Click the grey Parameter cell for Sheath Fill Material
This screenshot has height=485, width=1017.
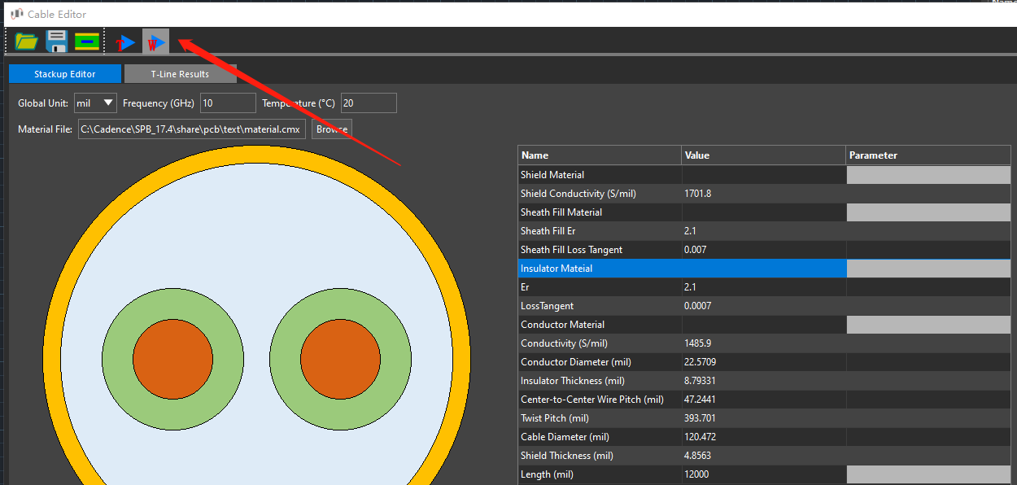[928, 212]
